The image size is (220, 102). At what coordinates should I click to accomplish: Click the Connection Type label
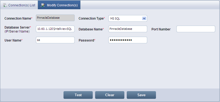(92, 18)
